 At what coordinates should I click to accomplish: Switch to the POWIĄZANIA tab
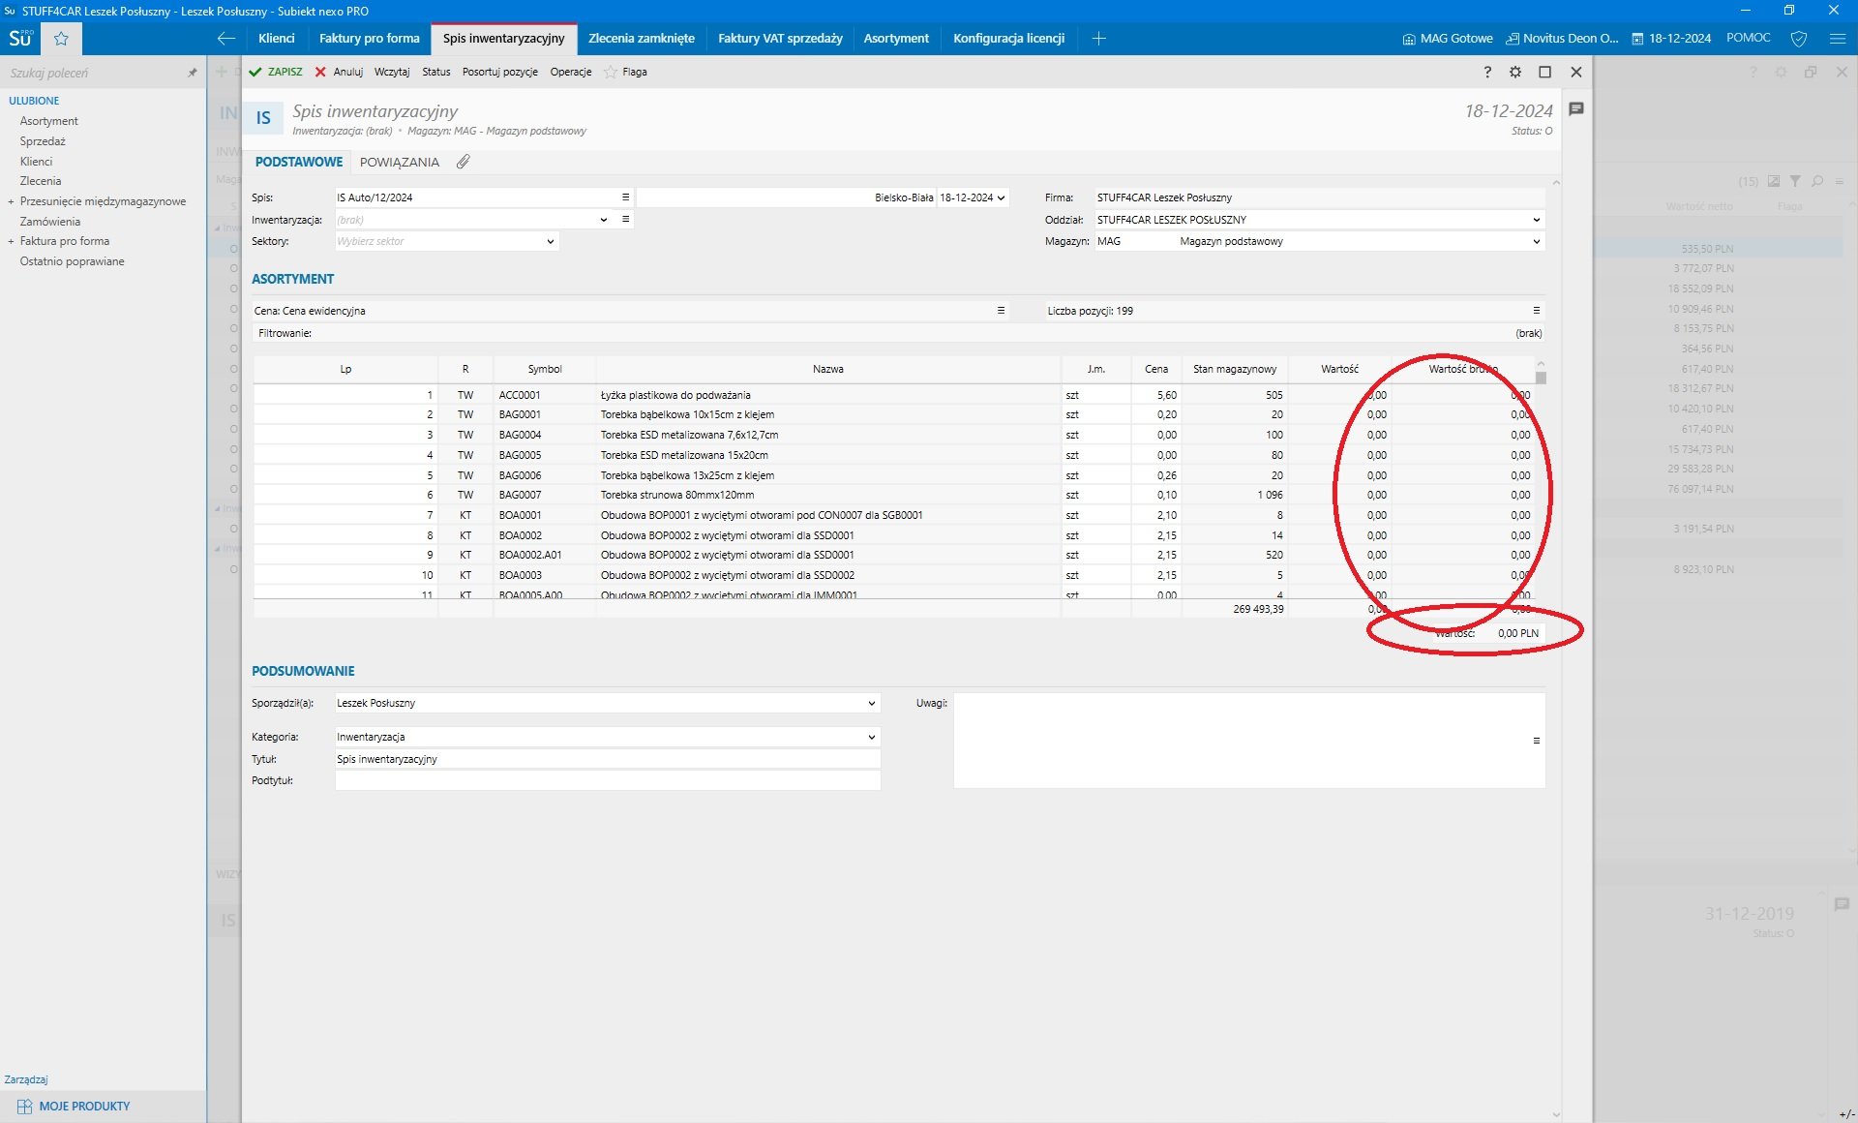399,162
